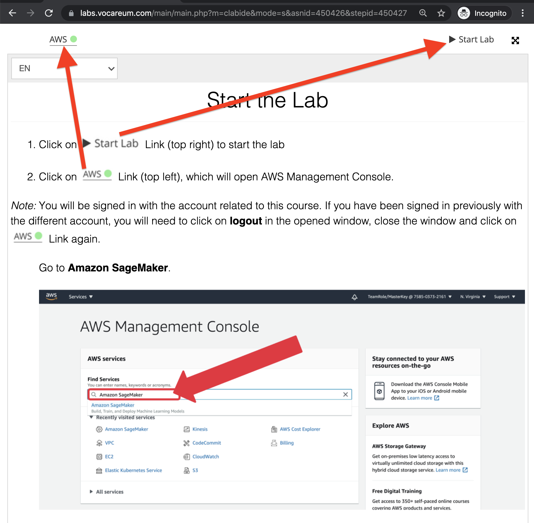This screenshot has height=523, width=534.
Task: Toggle fullscreen expand icon
Action: (515, 40)
